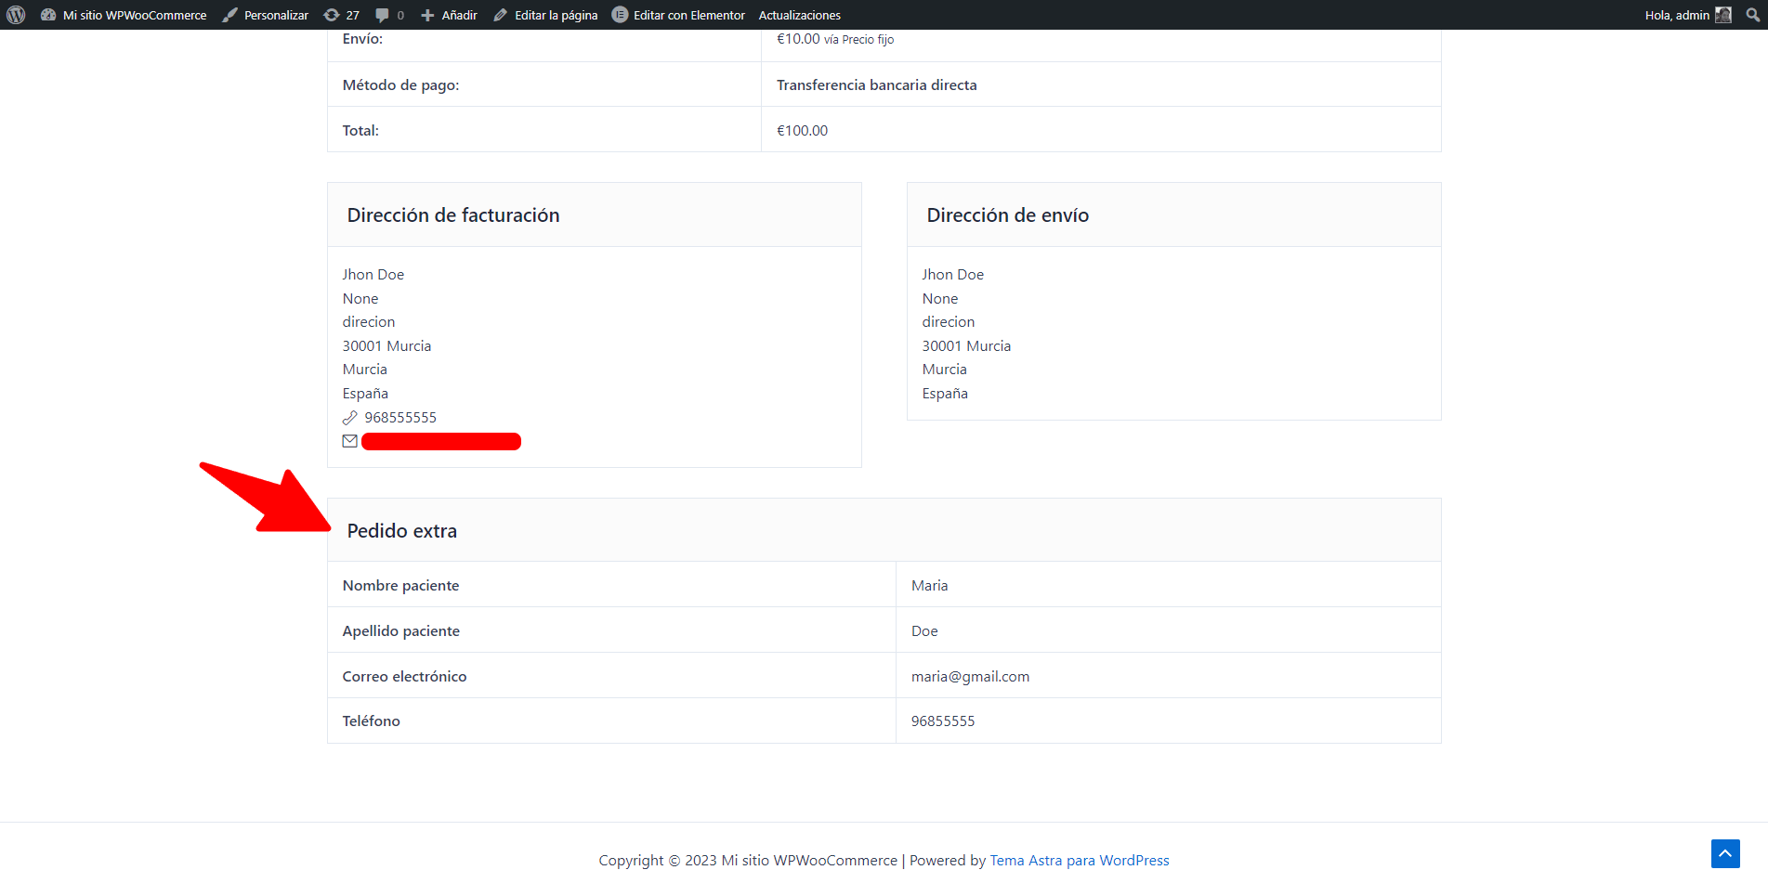
Task: Open comments bubble with 0 count
Action: [389, 15]
